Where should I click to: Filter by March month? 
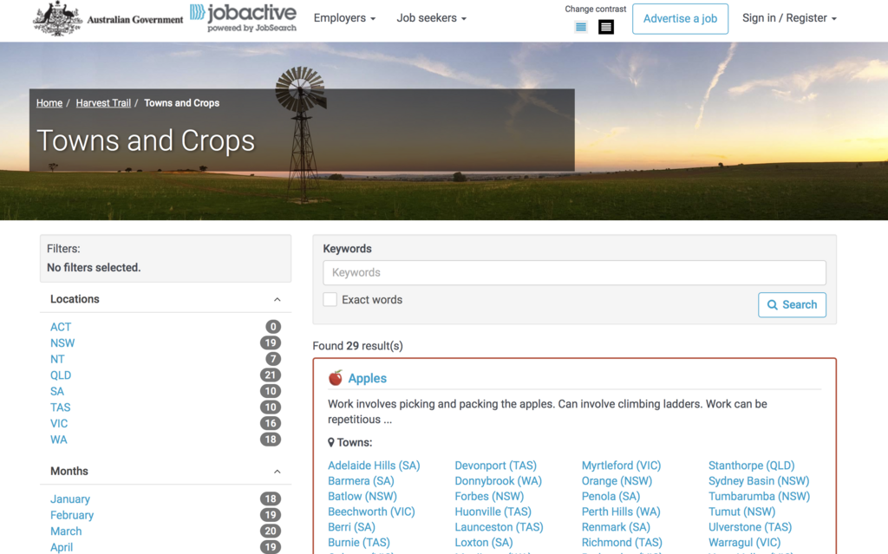tap(66, 531)
